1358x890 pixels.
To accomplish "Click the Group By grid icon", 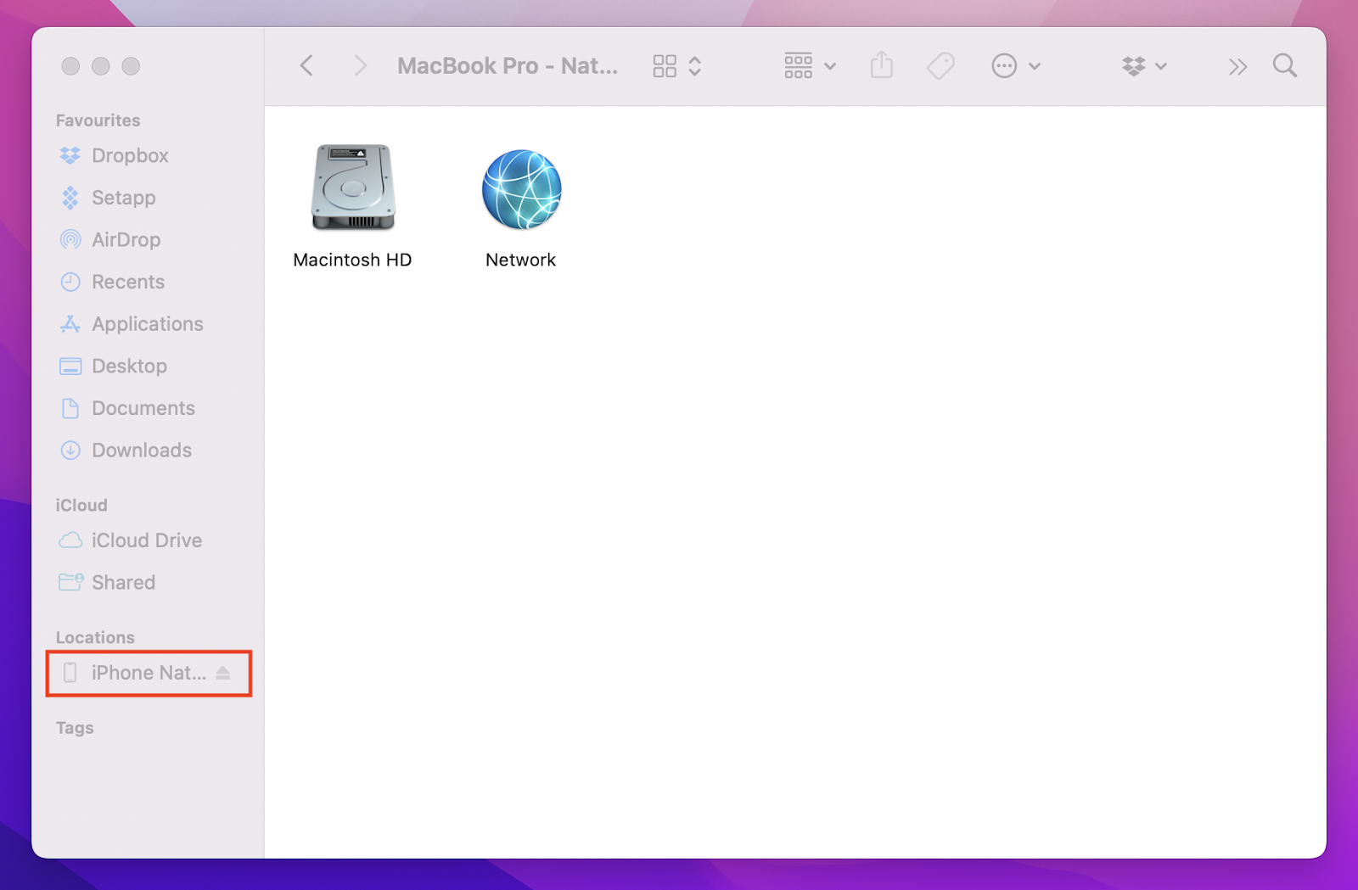I will (798, 65).
